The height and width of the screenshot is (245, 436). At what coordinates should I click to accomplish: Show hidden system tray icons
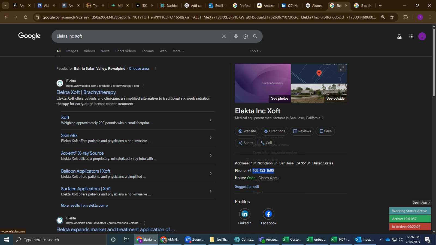(x=381, y=240)
